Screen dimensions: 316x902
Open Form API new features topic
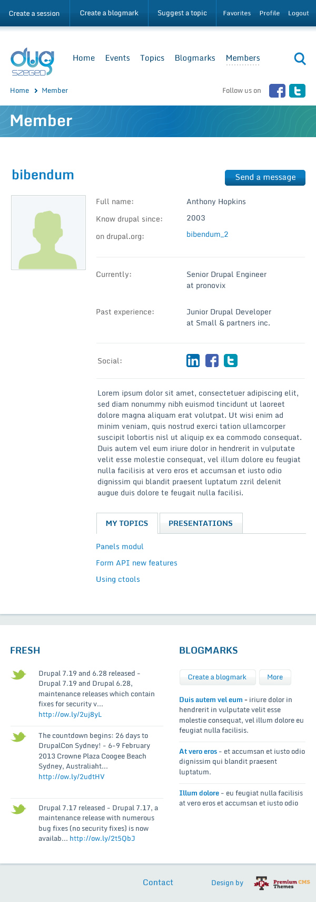tap(136, 563)
